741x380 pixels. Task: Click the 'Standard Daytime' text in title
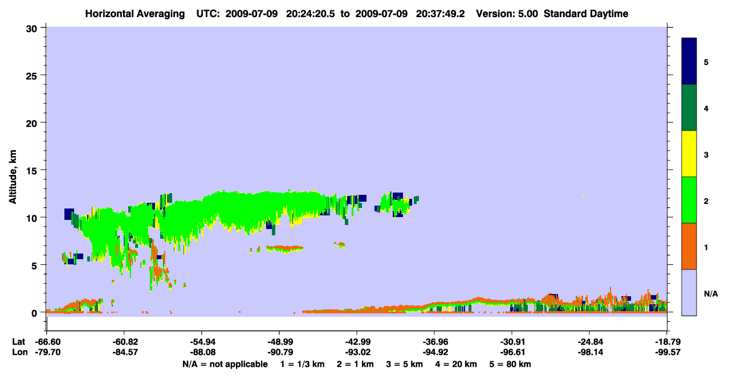pos(586,14)
